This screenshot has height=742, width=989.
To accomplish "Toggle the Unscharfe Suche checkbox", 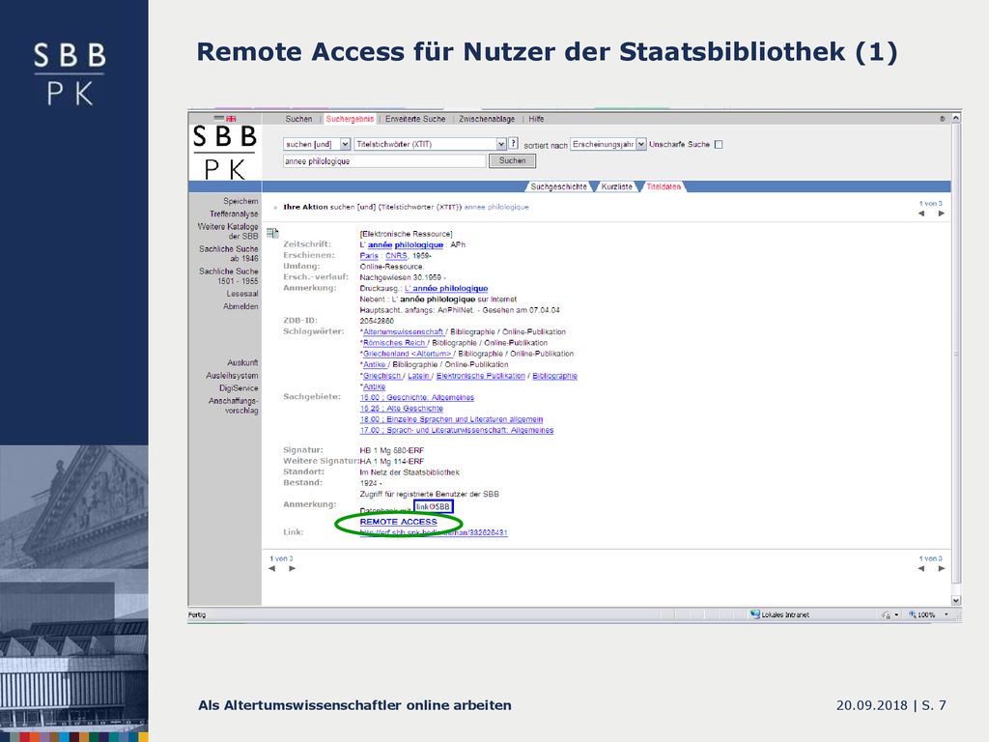I will tap(719, 145).
